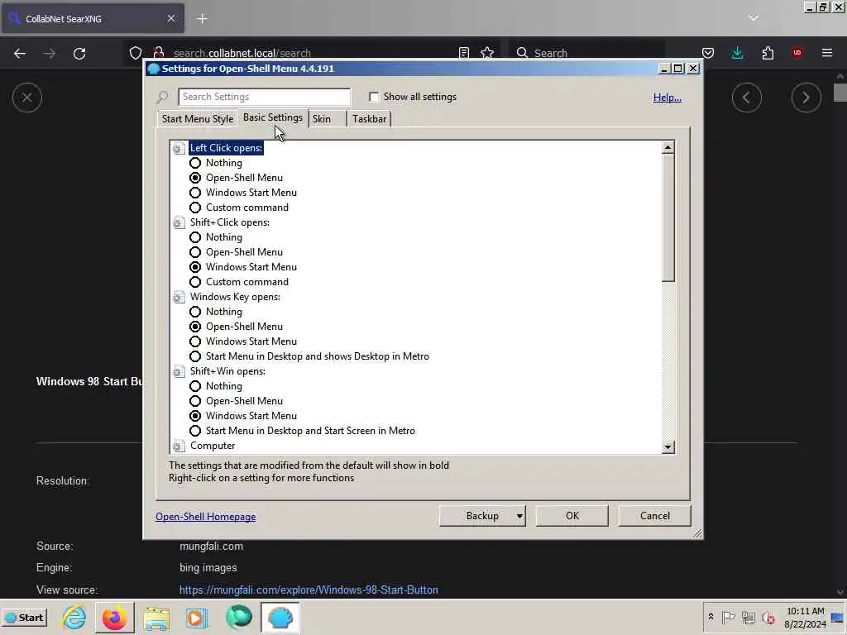The image size is (847, 635).
Task: Click the settings list scroll down arrow
Action: tap(668, 447)
